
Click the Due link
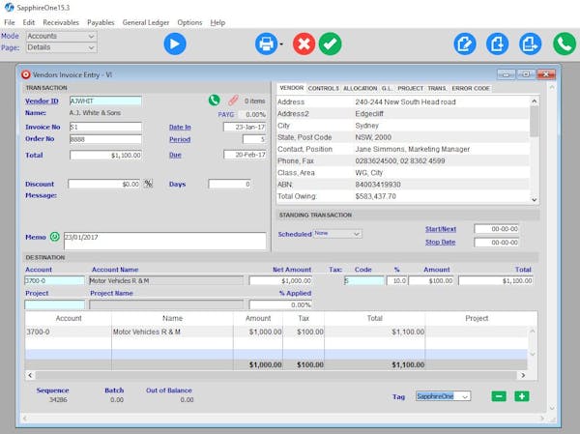(175, 155)
